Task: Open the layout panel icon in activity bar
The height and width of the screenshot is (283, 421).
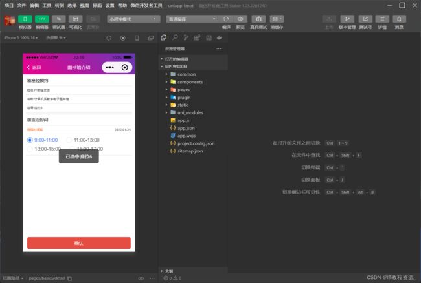Action: 209,37
